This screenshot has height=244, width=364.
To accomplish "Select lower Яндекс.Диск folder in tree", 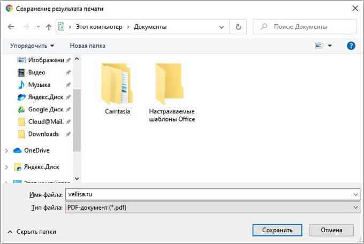I will [36, 167].
